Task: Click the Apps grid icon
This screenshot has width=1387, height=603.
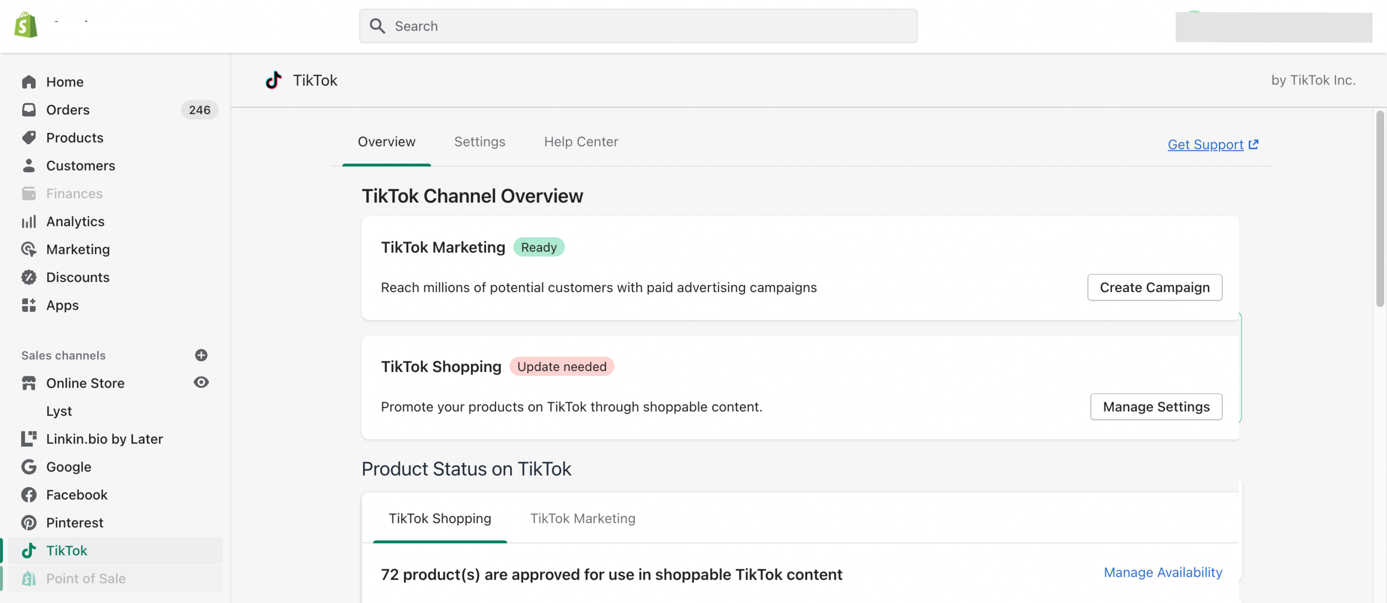Action: pyautogui.click(x=29, y=305)
